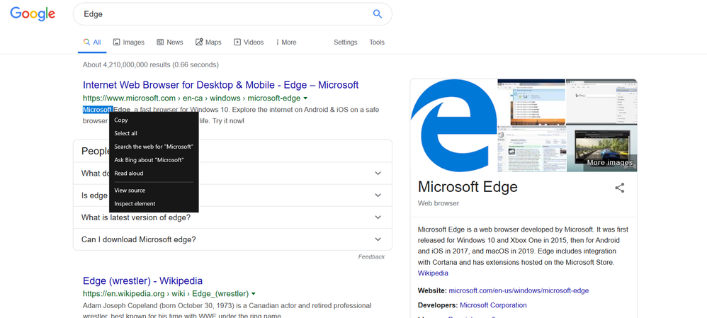Screen dimensions: 707x318
Task: Open the Wikipedia page screenshot thumbnail
Action: [531, 149]
